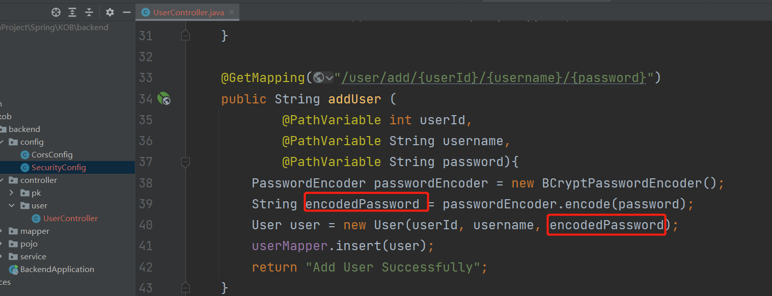Toggle code fold marker on line 43
The image size is (772, 296).
(185, 287)
